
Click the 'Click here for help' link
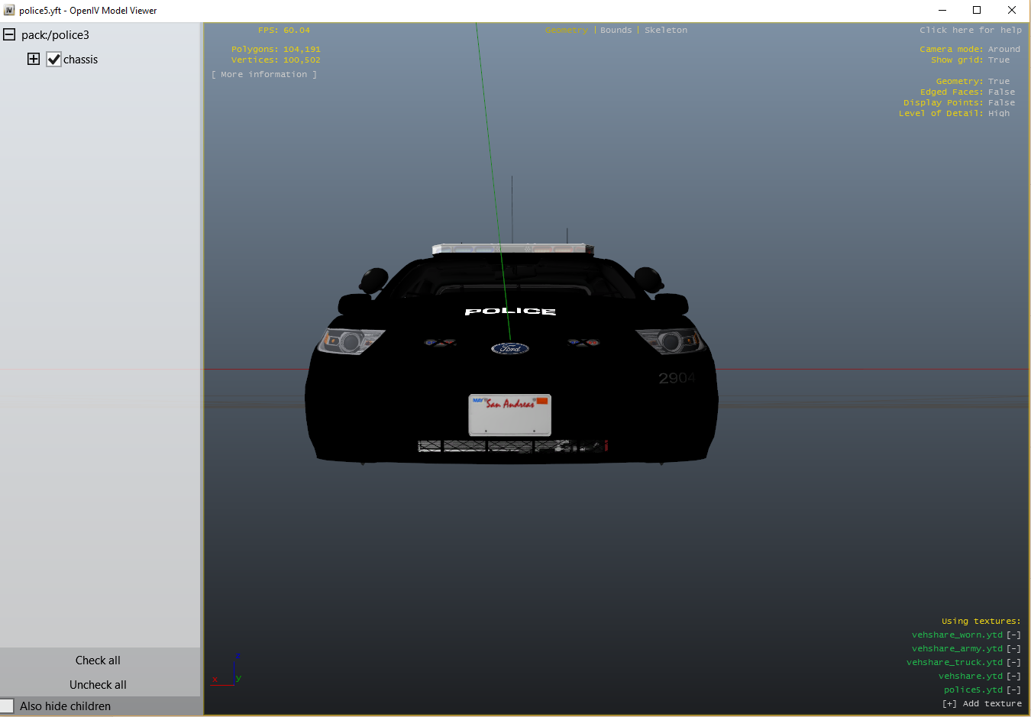point(970,31)
